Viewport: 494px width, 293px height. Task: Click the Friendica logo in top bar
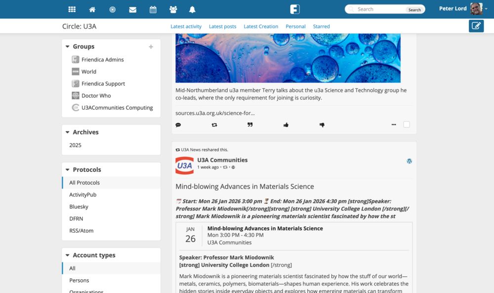[x=295, y=9]
